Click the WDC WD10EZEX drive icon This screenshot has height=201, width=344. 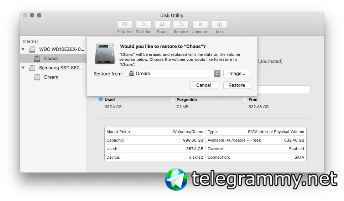(32, 49)
